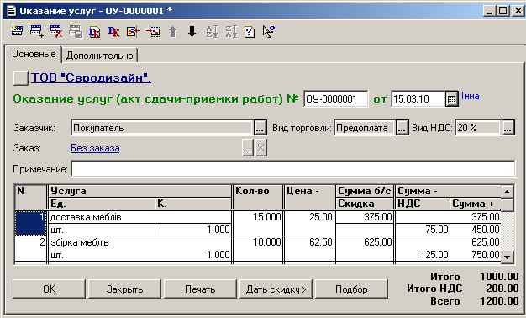
Task: Open Вид НДС selection ellipsis button
Action: tap(508, 128)
